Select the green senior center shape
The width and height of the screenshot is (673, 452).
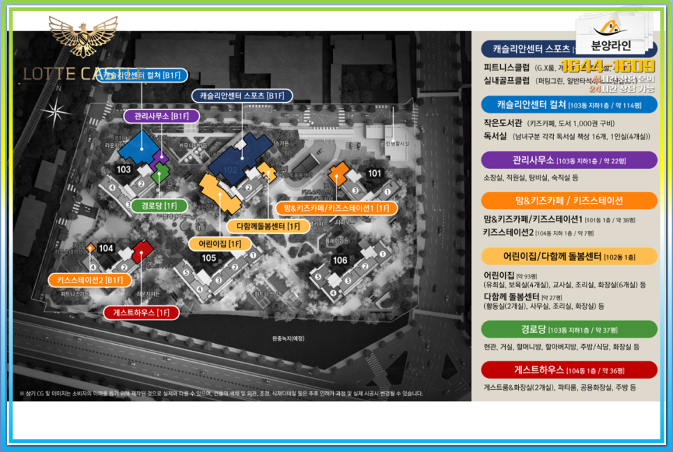pos(160,173)
